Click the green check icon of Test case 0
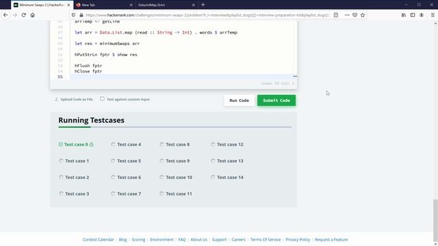This screenshot has width=438, height=246. 61,144
